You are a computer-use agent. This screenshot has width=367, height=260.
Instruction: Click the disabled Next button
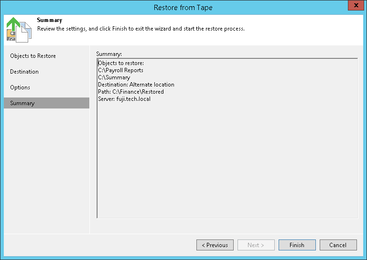coord(256,245)
